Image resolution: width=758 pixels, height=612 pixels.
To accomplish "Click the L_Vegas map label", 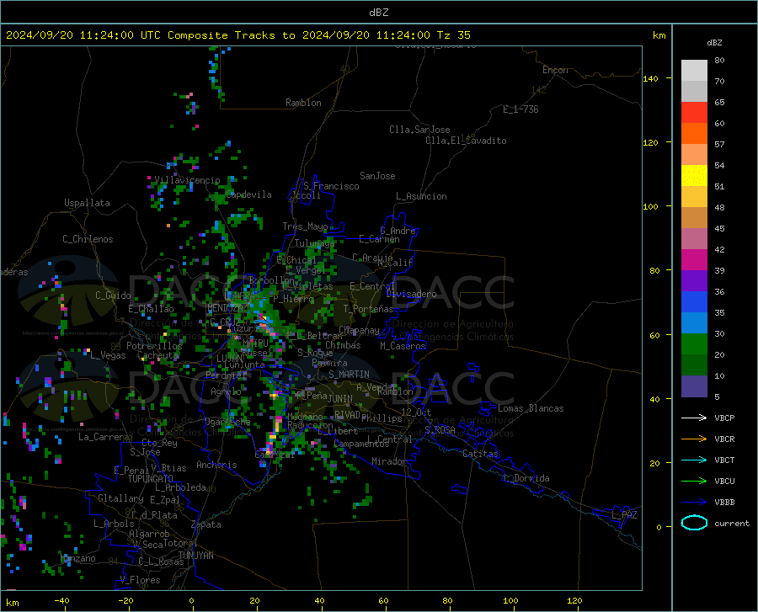I will pyautogui.click(x=108, y=355).
